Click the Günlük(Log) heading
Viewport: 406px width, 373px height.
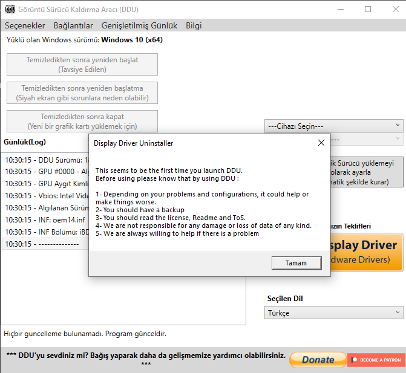[25, 142]
